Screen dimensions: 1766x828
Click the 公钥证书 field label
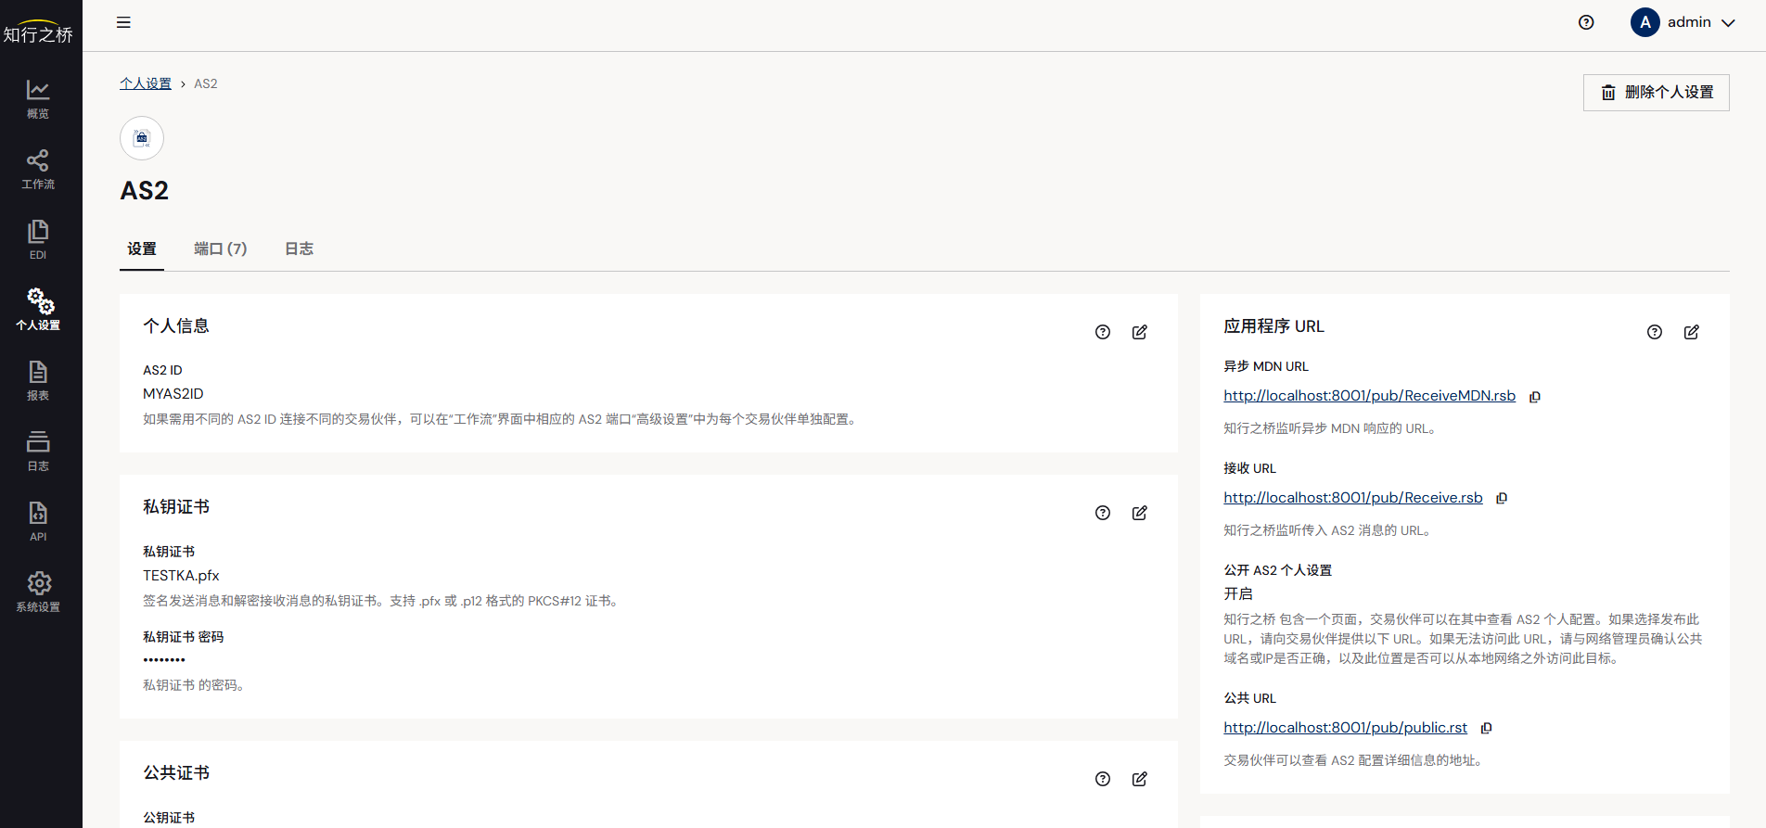[169, 818]
